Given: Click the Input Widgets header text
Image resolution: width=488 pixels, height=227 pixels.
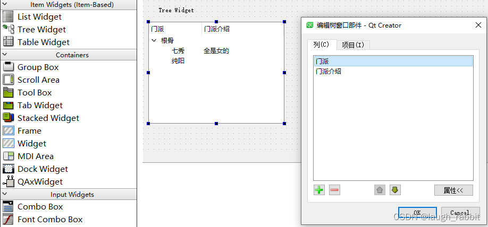Looking at the screenshot, I should [72, 195].
